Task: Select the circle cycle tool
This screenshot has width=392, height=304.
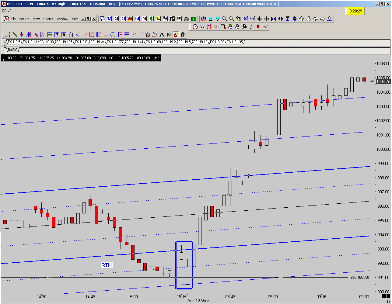Action: [113, 34]
